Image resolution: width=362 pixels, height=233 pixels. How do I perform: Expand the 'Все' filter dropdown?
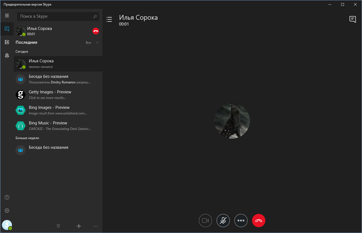(92, 43)
